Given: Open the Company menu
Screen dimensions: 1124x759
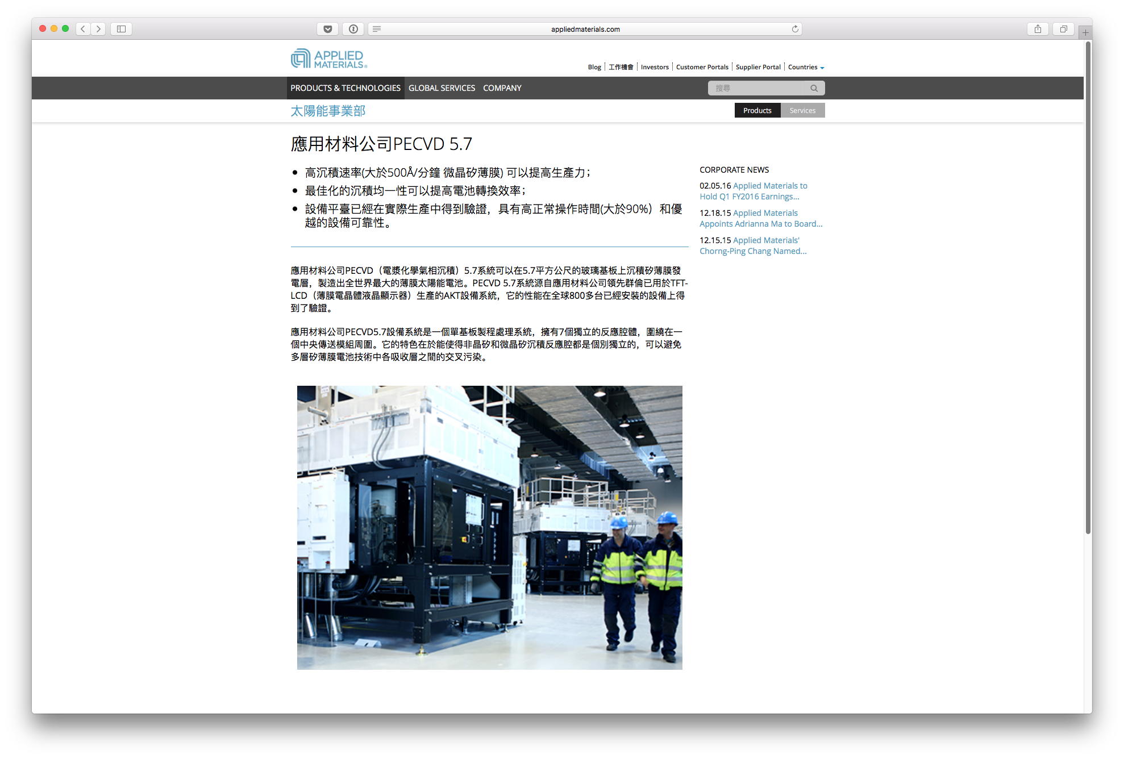Looking at the screenshot, I should (x=502, y=88).
